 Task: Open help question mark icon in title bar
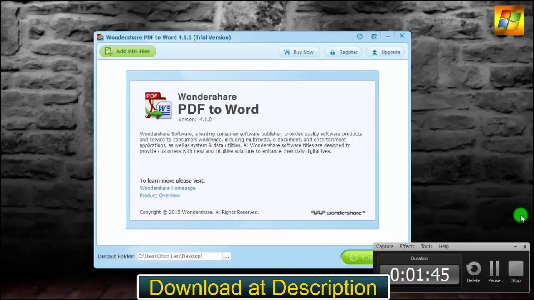pos(360,37)
